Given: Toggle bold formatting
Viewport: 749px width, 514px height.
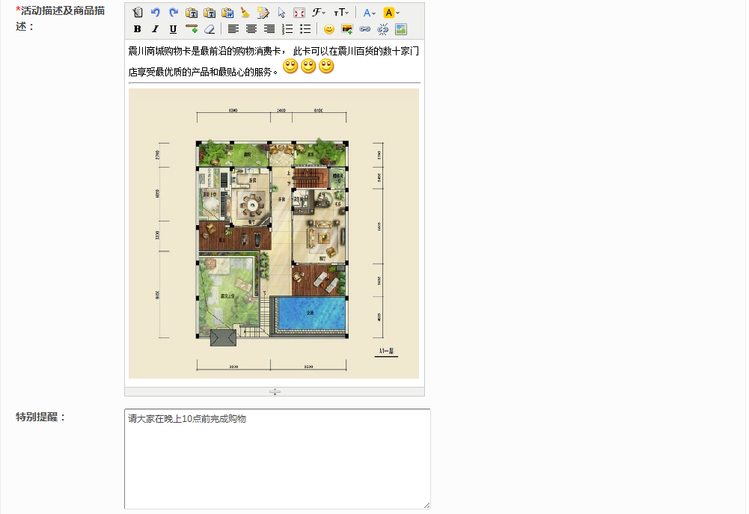Looking at the screenshot, I should pyautogui.click(x=137, y=29).
